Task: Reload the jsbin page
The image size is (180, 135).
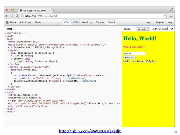Action: coord(17,16)
